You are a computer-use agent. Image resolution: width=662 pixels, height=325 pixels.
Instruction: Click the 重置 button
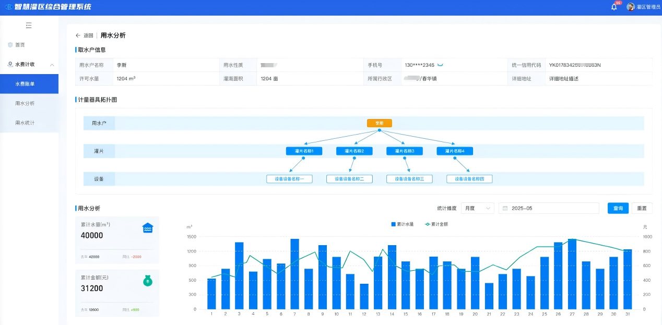642,208
